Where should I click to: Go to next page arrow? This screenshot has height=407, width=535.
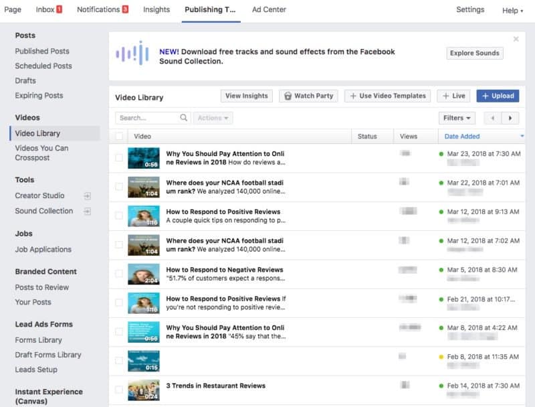pyautogui.click(x=510, y=118)
